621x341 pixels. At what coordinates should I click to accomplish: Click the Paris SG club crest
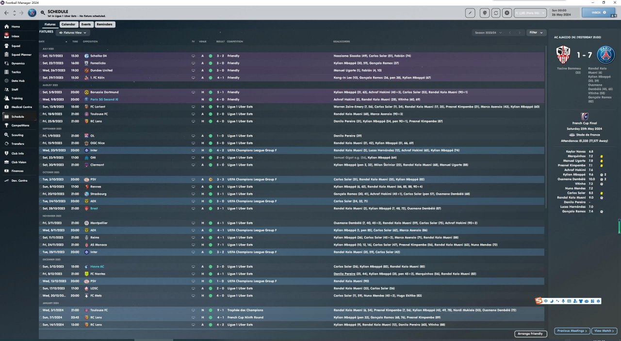tap(32, 13)
